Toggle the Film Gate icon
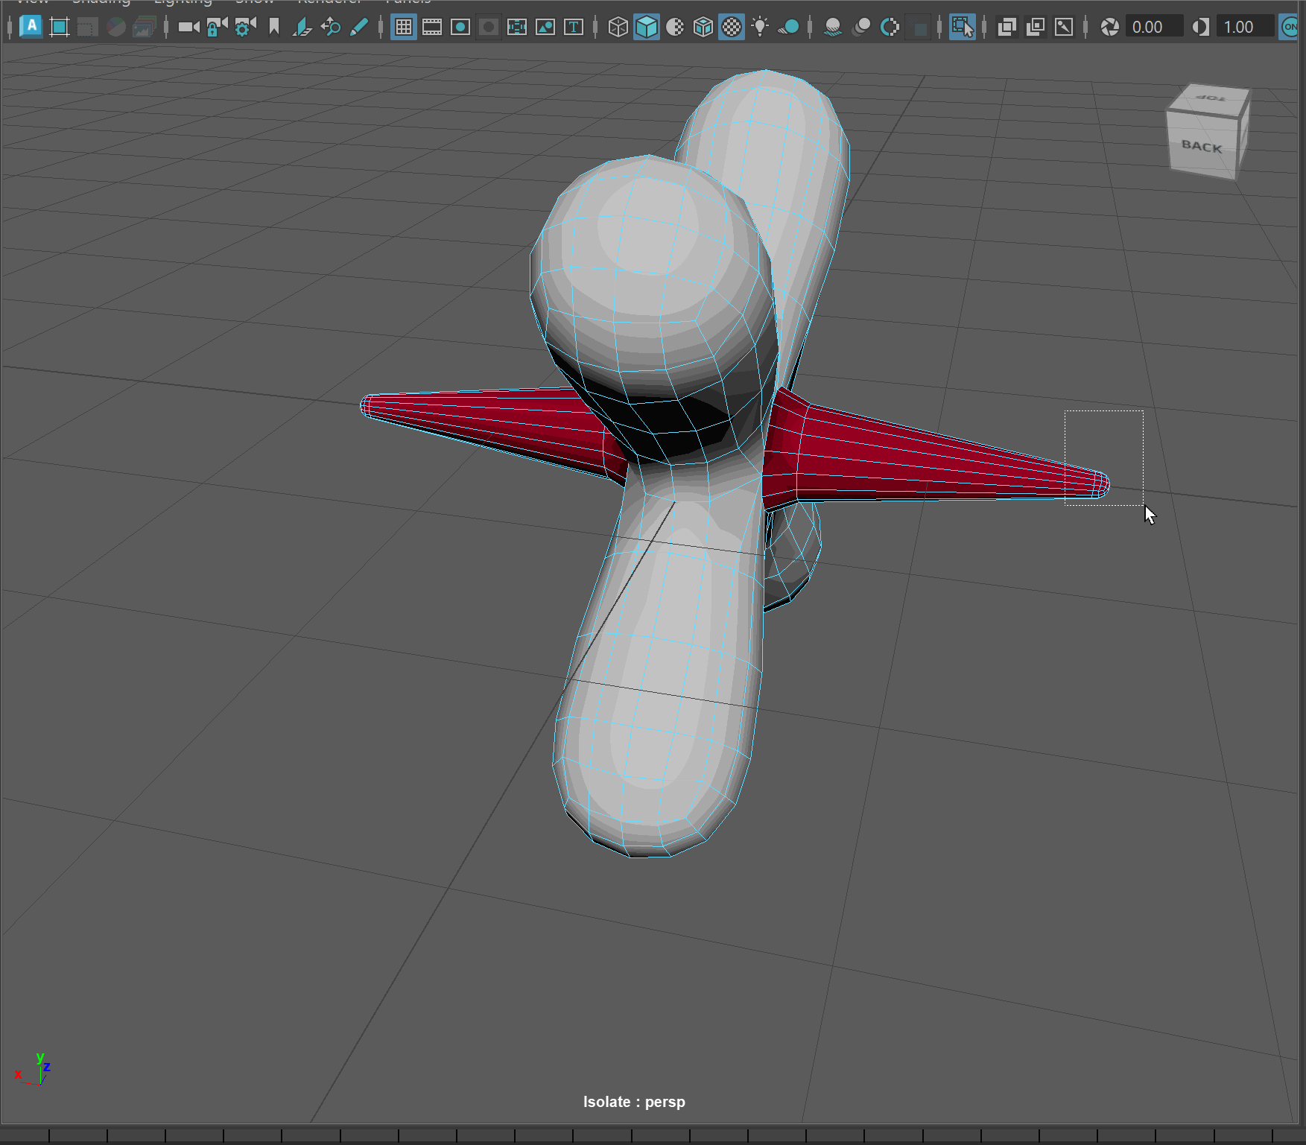1306x1145 pixels. [x=431, y=28]
